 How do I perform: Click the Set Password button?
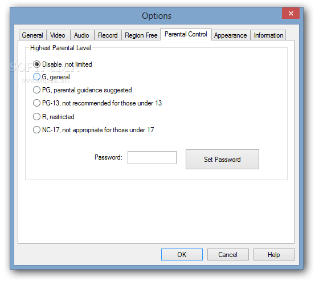222,159
